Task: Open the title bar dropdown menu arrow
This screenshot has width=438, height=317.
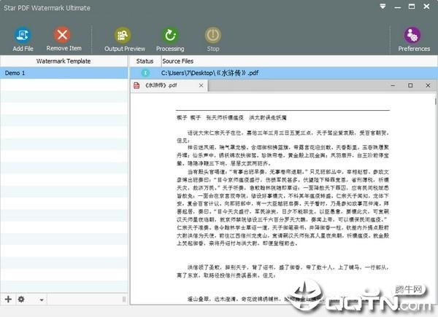Action: pos(383,6)
